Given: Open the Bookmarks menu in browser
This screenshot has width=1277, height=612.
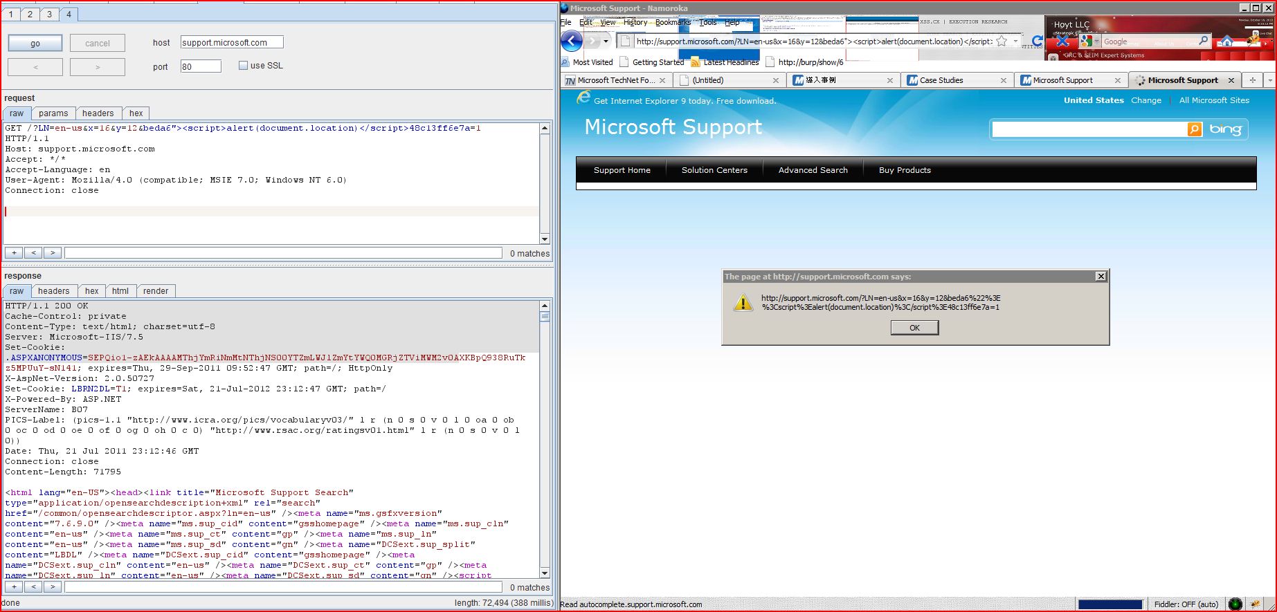Looking at the screenshot, I should click(673, 22).
